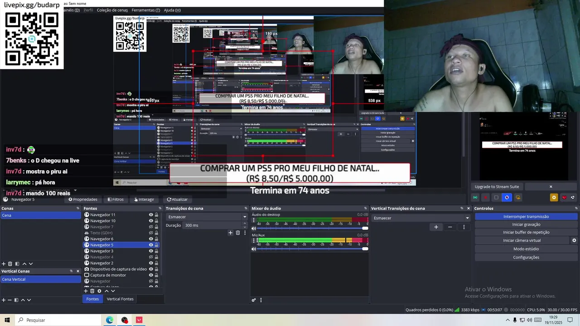Open the Perfil menu
580x326 pixels.
click(88, 10)
